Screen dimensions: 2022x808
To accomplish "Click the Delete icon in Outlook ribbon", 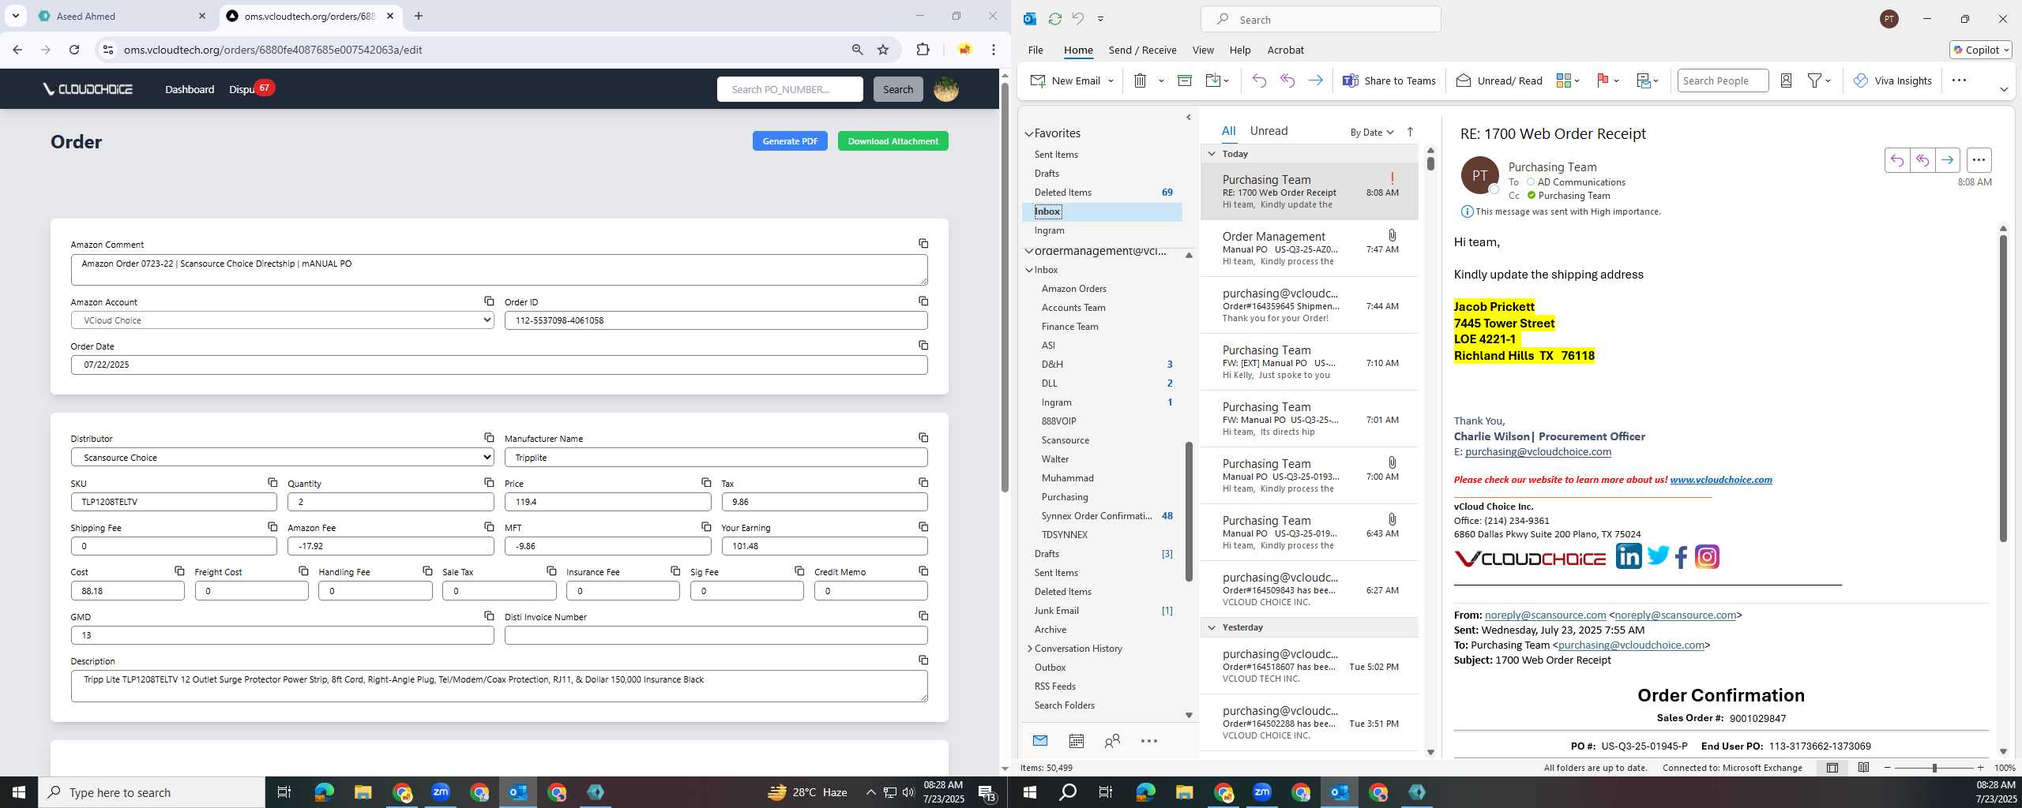I will point(1140,80).
